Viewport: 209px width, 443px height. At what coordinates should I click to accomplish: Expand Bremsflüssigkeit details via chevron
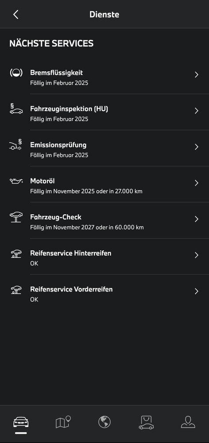coord(197,74)
